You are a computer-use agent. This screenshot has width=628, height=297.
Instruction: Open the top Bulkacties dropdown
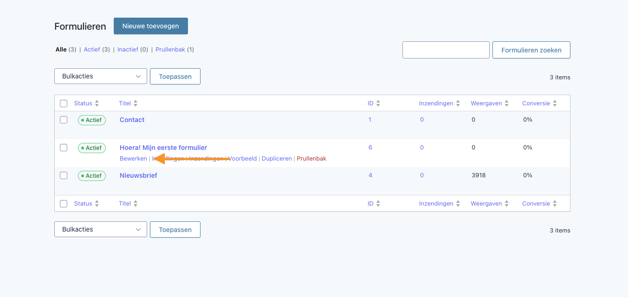(x=101, y=76)
